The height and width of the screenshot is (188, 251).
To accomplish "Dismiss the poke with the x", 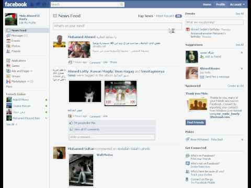I will 242,139.
